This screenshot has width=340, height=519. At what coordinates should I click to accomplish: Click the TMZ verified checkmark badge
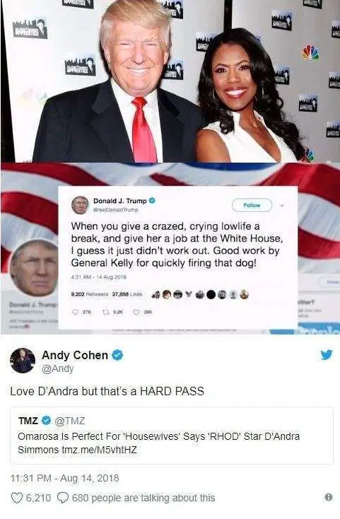click(47, 421)
